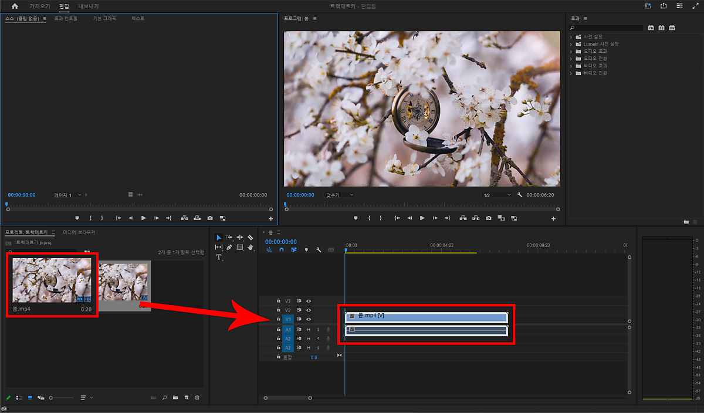
Task: Select the 봄.mp4 thumbnail in Project panel
Action: [x=52, y=280]
